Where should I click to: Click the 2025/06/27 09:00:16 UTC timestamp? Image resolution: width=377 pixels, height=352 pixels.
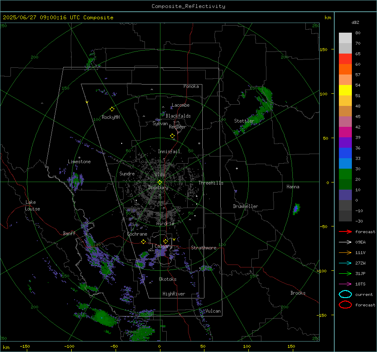pyautogui.click(x=58, y=18)
